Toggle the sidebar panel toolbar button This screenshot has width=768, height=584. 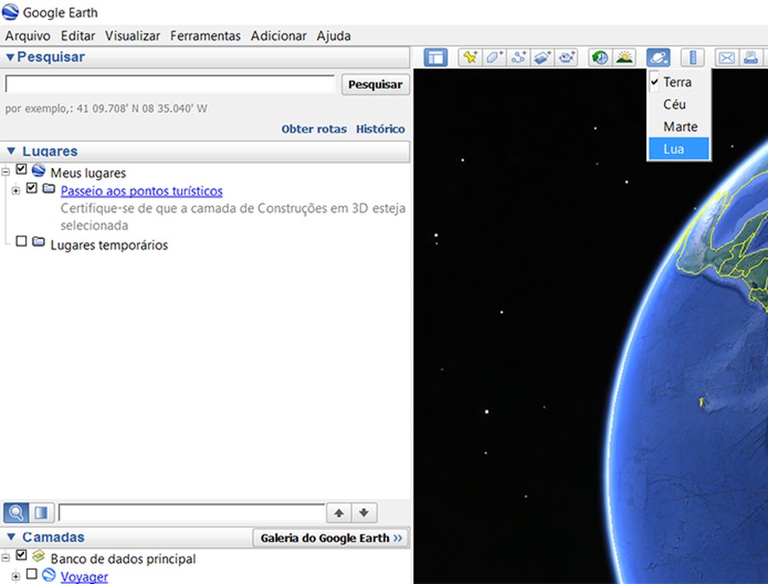coord(436,58)
